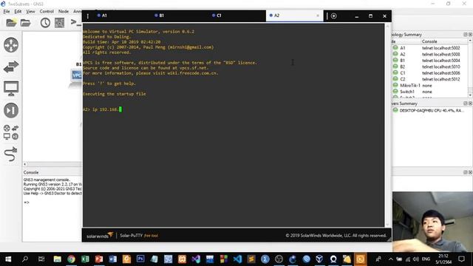
Task: Open Photoshop from the taskbar
Action: [140, 259]
